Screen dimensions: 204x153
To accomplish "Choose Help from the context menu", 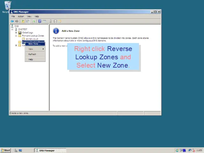I will [35, 60].
